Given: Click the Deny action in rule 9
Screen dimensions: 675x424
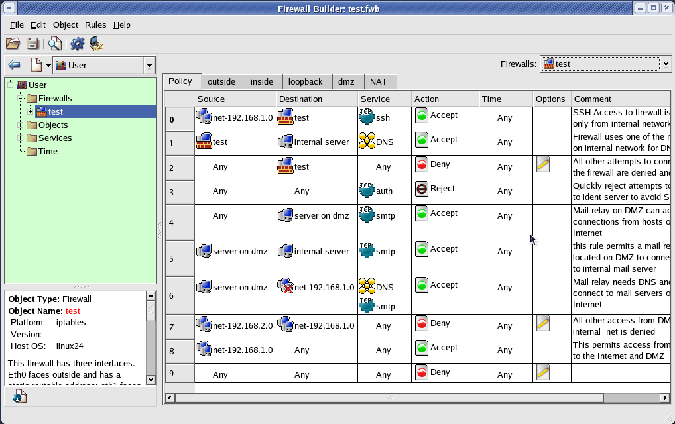Looking at the screenshot, I should 432,372.
